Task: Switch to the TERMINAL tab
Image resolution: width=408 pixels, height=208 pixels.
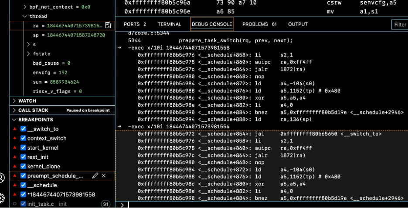Action: tap(169, 24)
